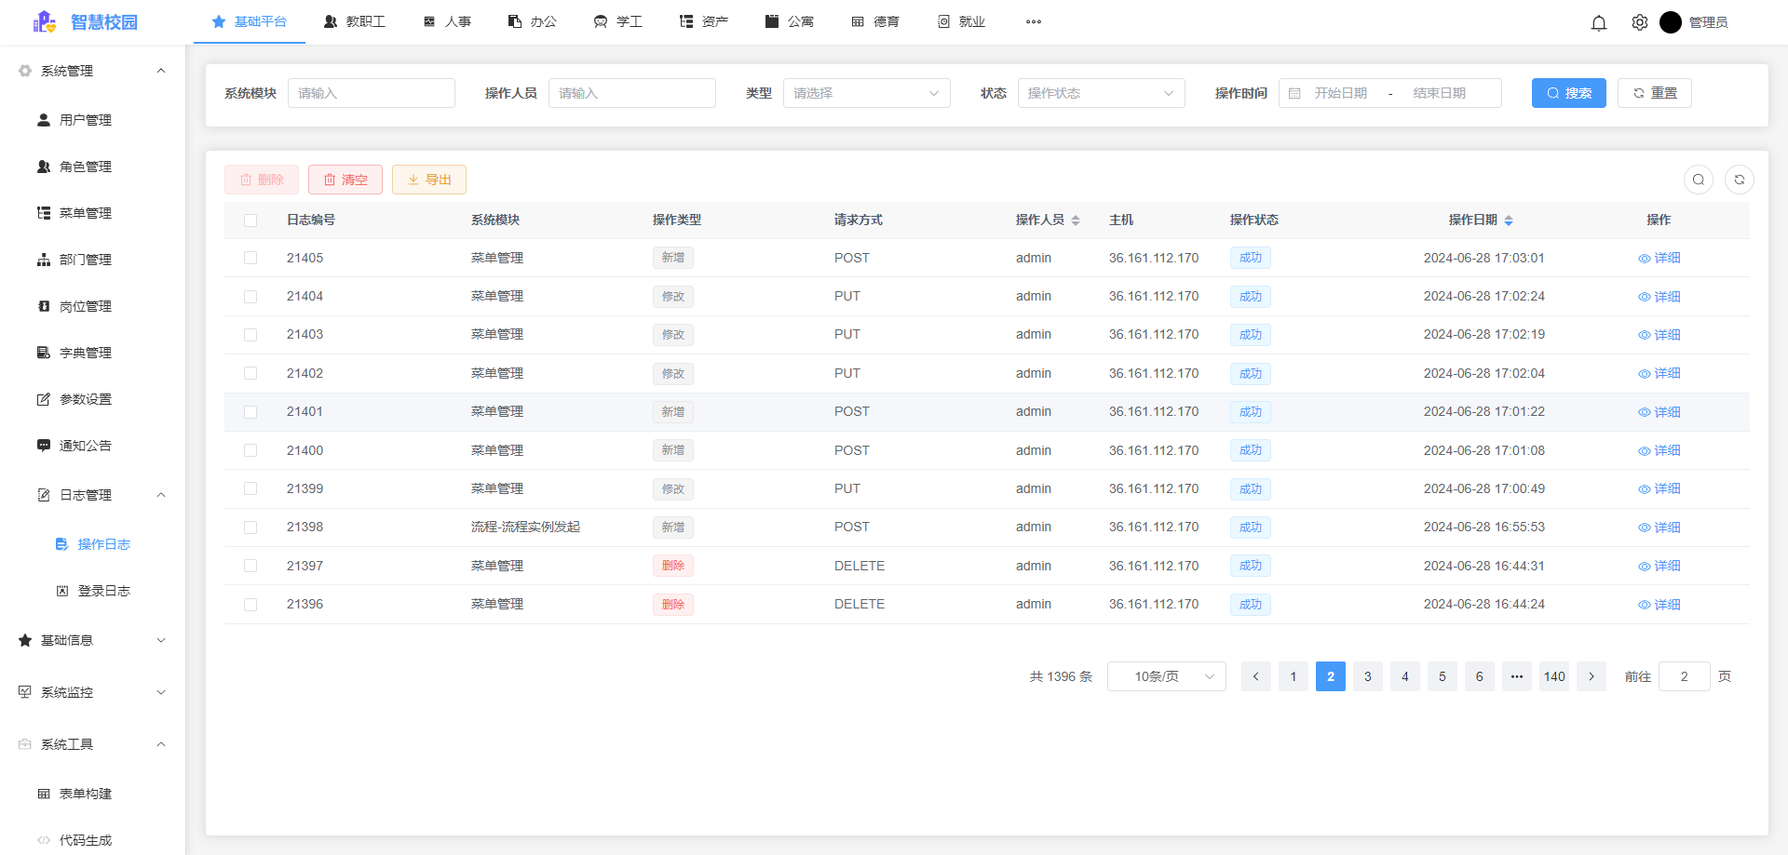Click the admin avatar circle
The width and height of the screenshot is (1788, 855).
click(x=1671, y=22)
